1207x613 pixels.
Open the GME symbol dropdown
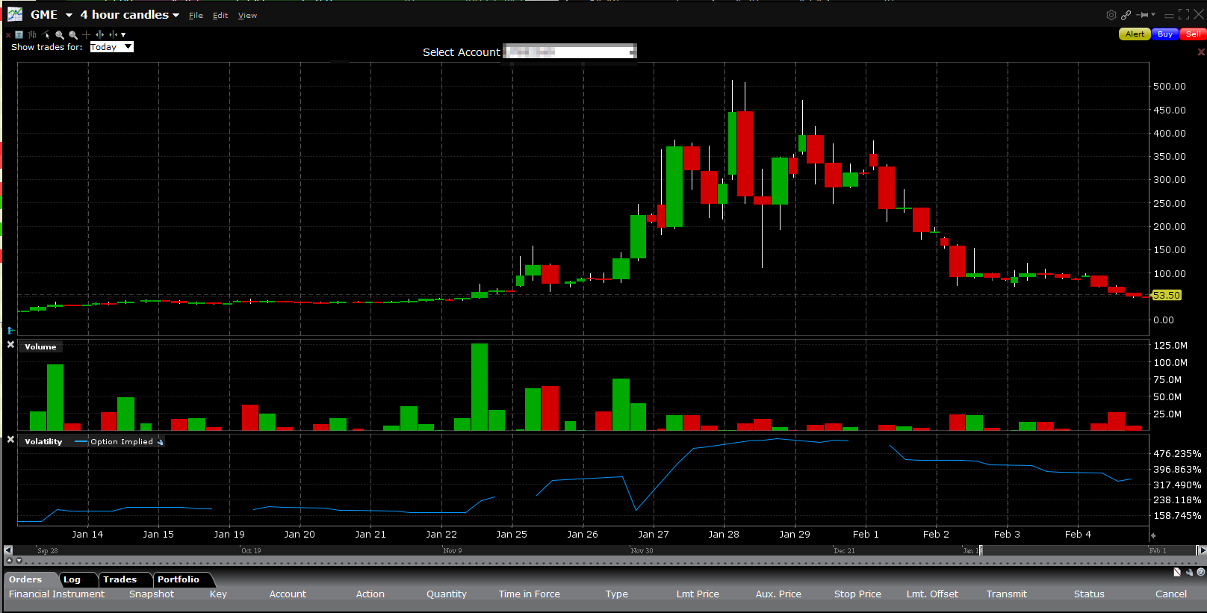pyautogui.click(x=69, y=15)
